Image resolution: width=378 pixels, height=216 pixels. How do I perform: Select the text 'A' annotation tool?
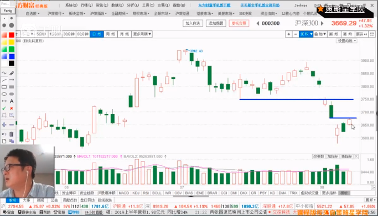coord(11,101)
